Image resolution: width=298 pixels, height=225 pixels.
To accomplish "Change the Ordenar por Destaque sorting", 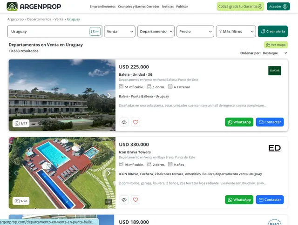I will (275, 53).
